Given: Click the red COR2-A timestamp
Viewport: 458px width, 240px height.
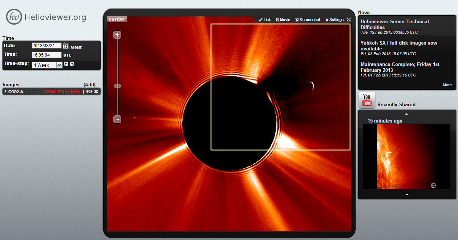Looking at the screenshot, I should 62,92.
